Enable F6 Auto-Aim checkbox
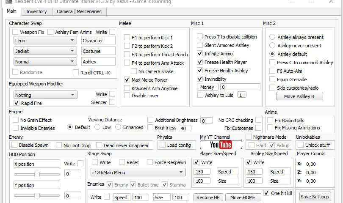The height and width of the screenshot is (203, 343). pyautogui.click(x=272, y=71)
